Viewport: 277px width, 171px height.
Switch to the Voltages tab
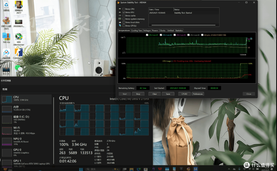tap(147, 31)
